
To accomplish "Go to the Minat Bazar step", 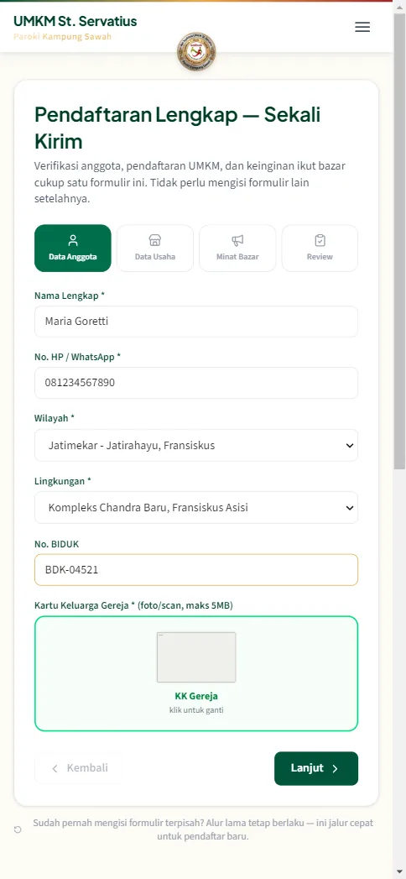I will (237, 249).
